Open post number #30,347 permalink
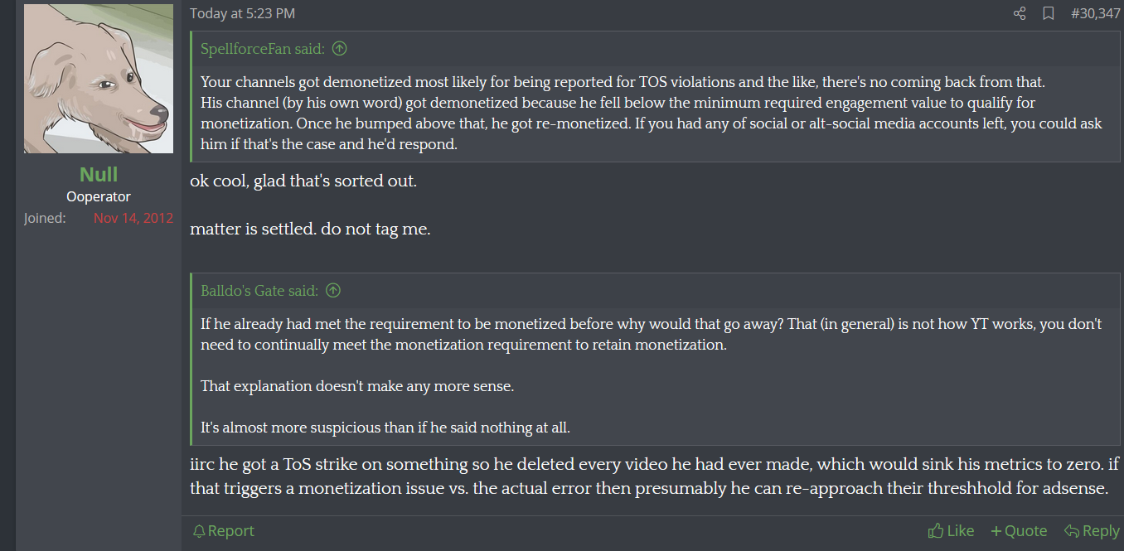 coord(1095,13)
